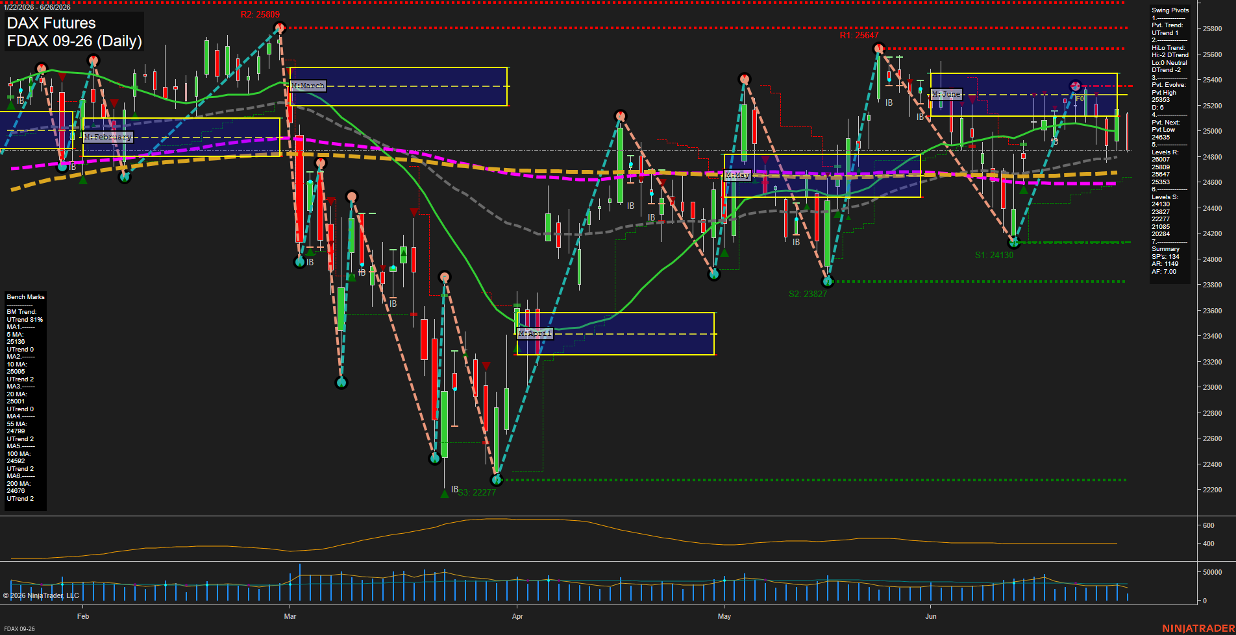The image size is (1236, 635).
Task: Select the M:March monthly range label
Action: [x=308, y=86]
